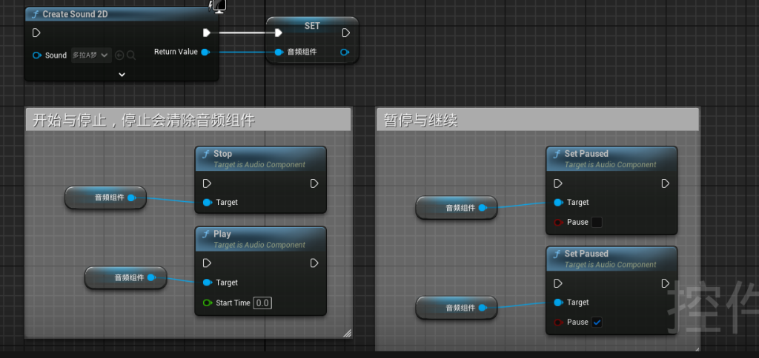This screenshot has width=759, height=358.
Task: Uncheck the Pause checkbox on lower Set Paused
Action: click(x=597, y=322)
